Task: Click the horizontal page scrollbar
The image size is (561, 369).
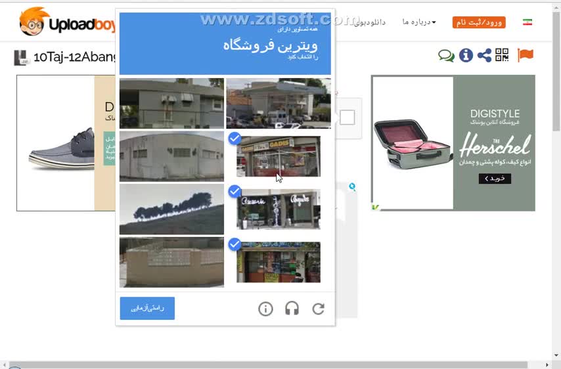Action: click(268, 364)
